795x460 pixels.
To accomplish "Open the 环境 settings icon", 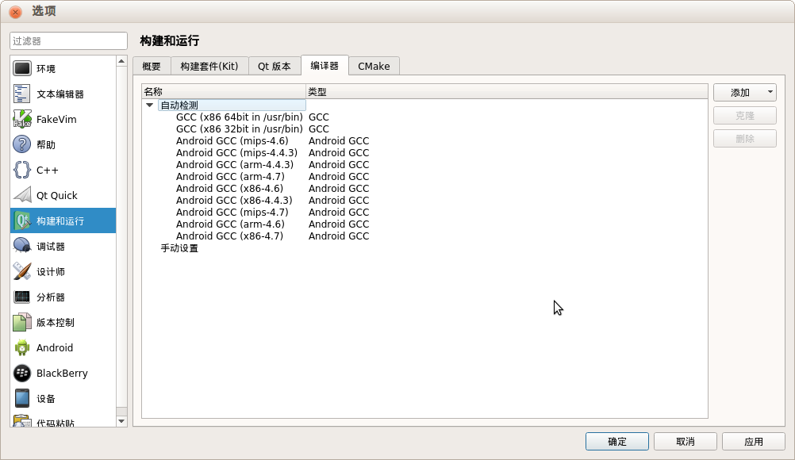I will point(21,68).
